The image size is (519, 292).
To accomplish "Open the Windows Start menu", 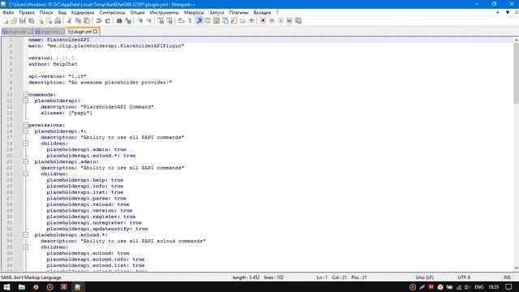I will click(x=6, y=287).
